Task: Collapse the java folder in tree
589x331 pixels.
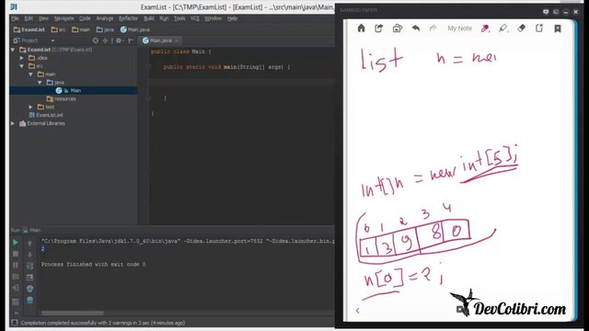Action: pos(40,83)
